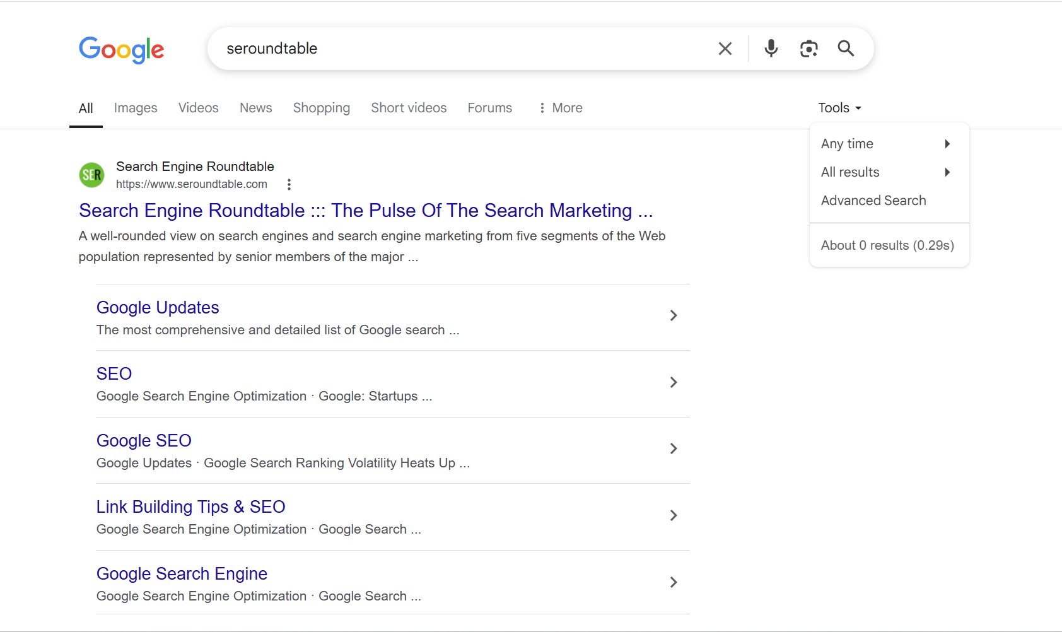Viewport: 1062px width, 632px height.
Task: Open the Google Search Engine sitelink
Action: coord(182,574)
